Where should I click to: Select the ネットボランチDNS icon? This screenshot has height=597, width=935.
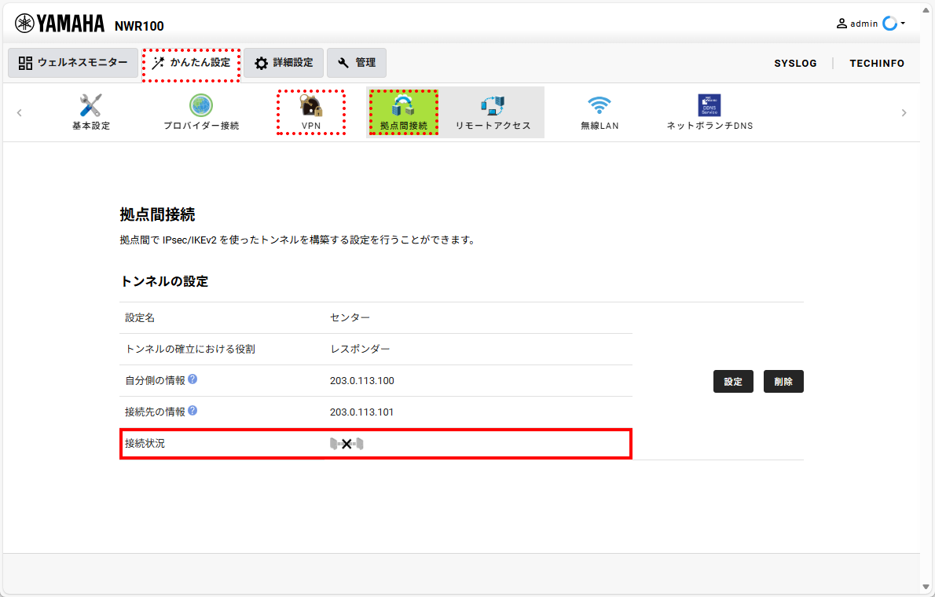pyautogui.click(x=709, y=105)
